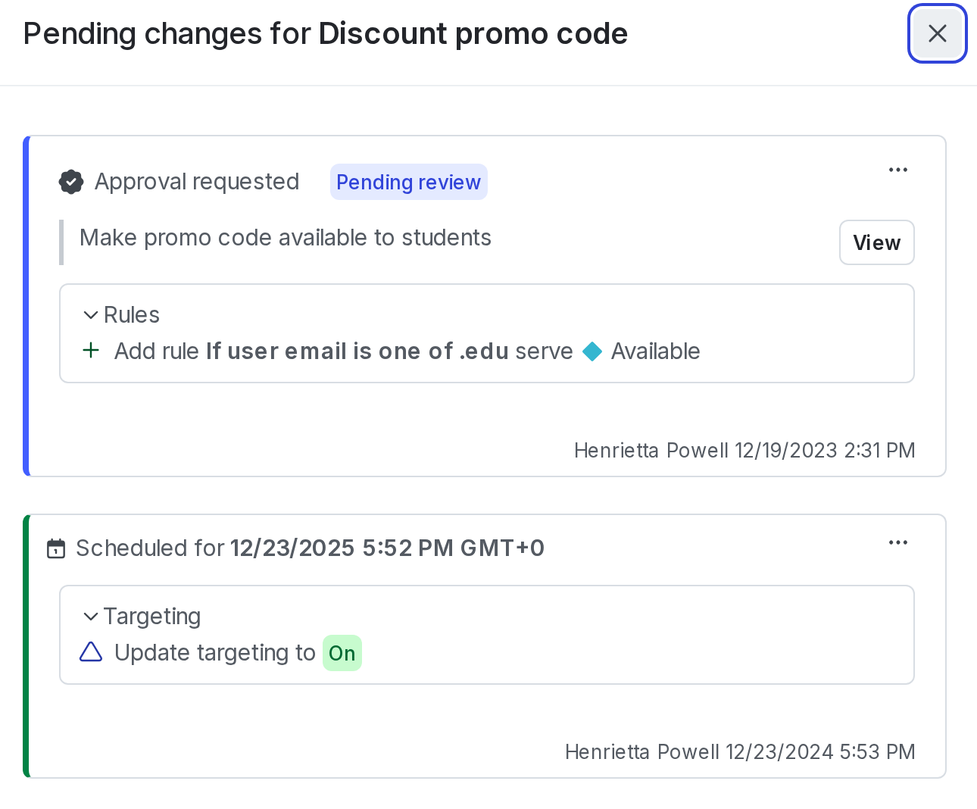Viewport: 977px width, 809px height.
Task: Close the pending changes dialog
Action: (937, 33)
